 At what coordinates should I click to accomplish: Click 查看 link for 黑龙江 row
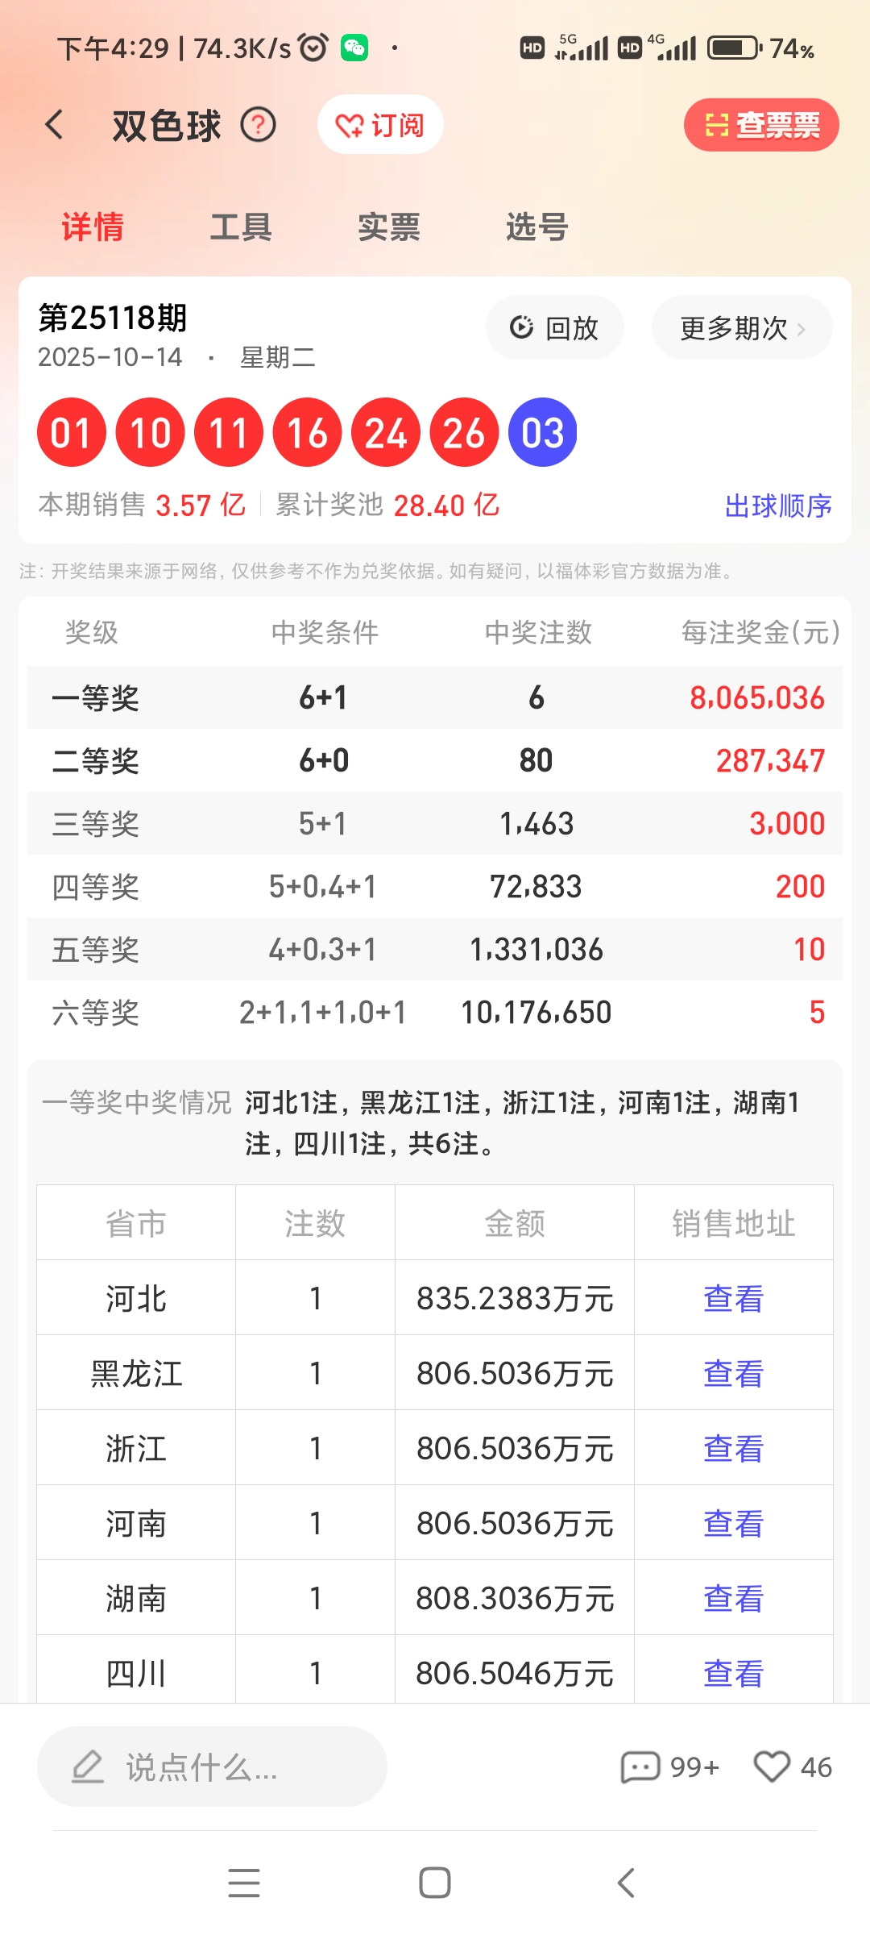click(733, 1374)
